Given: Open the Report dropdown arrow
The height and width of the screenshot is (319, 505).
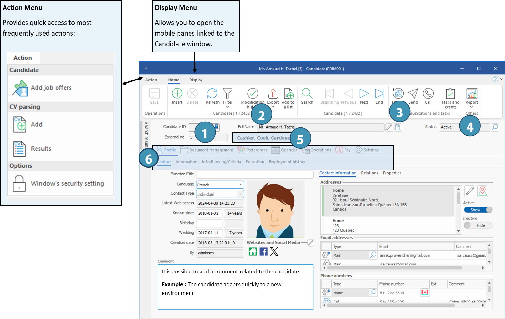Looking at the screenshot, I should tap(471, 107).
